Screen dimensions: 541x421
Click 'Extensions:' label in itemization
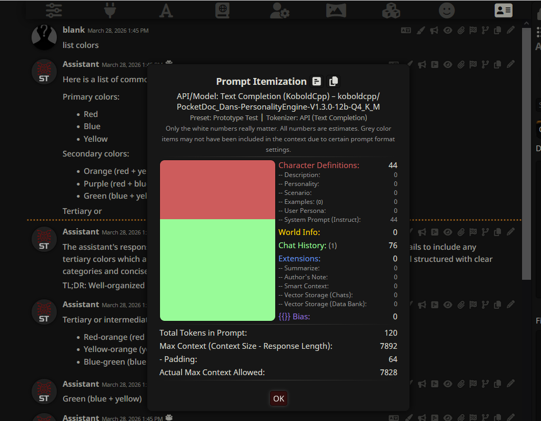click(299, 259)
